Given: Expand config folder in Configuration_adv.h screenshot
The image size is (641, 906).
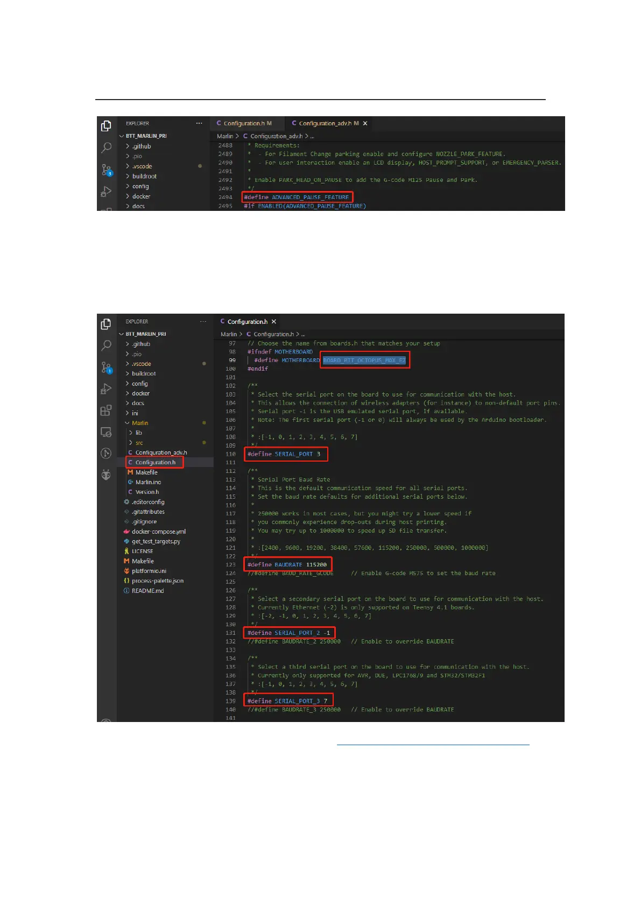Looking at the screenshot, I should [128, 186].
